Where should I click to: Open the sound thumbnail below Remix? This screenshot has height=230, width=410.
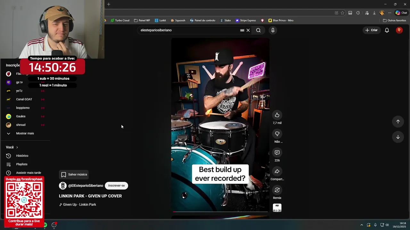277,208
